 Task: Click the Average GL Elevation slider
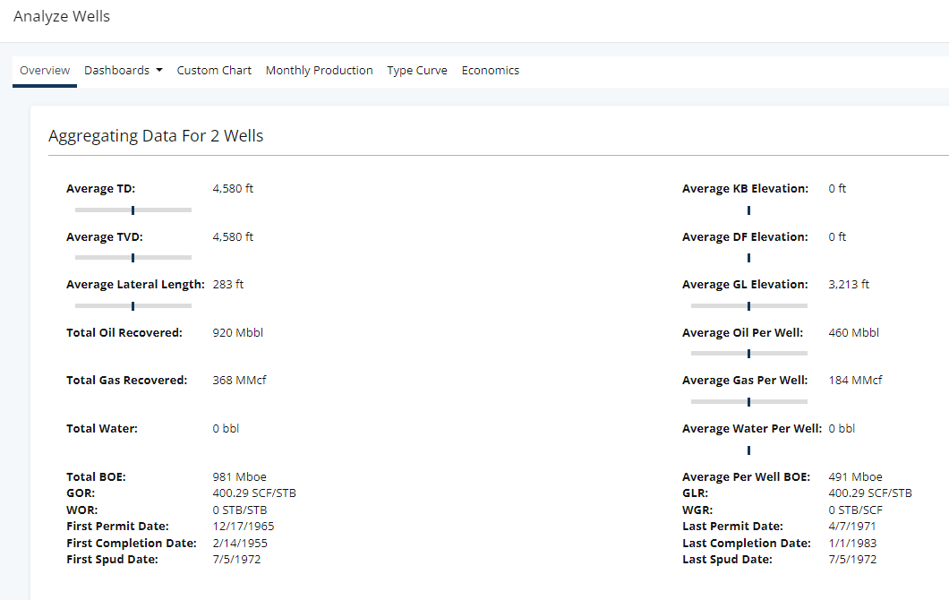[x=749, y=305]
